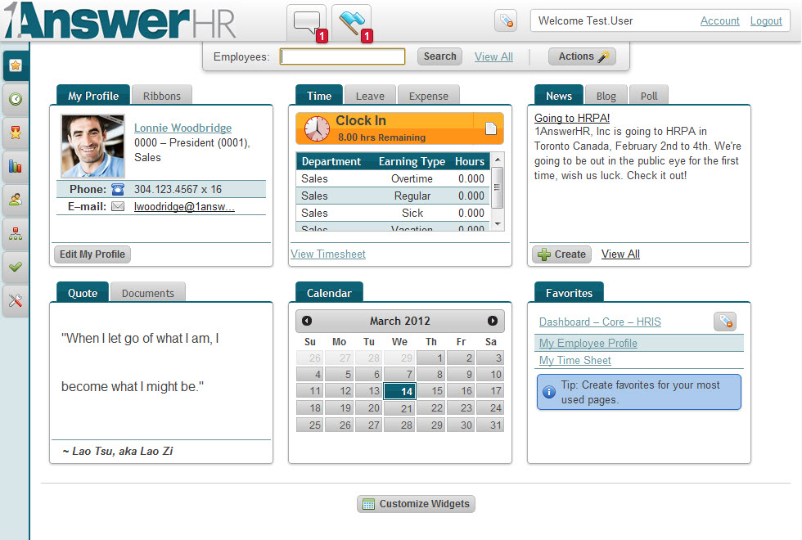Open the tools settings sidebar icon
The image size is (802, 540).
[x=16, y=300]
